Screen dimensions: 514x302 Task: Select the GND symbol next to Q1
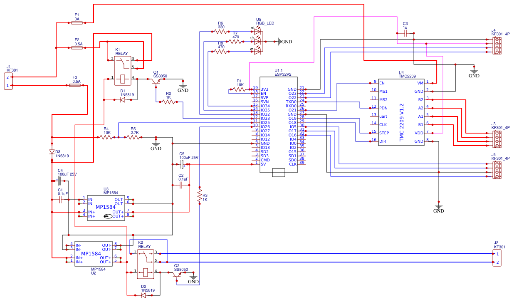pyautogui.click(x=183, y=86)
